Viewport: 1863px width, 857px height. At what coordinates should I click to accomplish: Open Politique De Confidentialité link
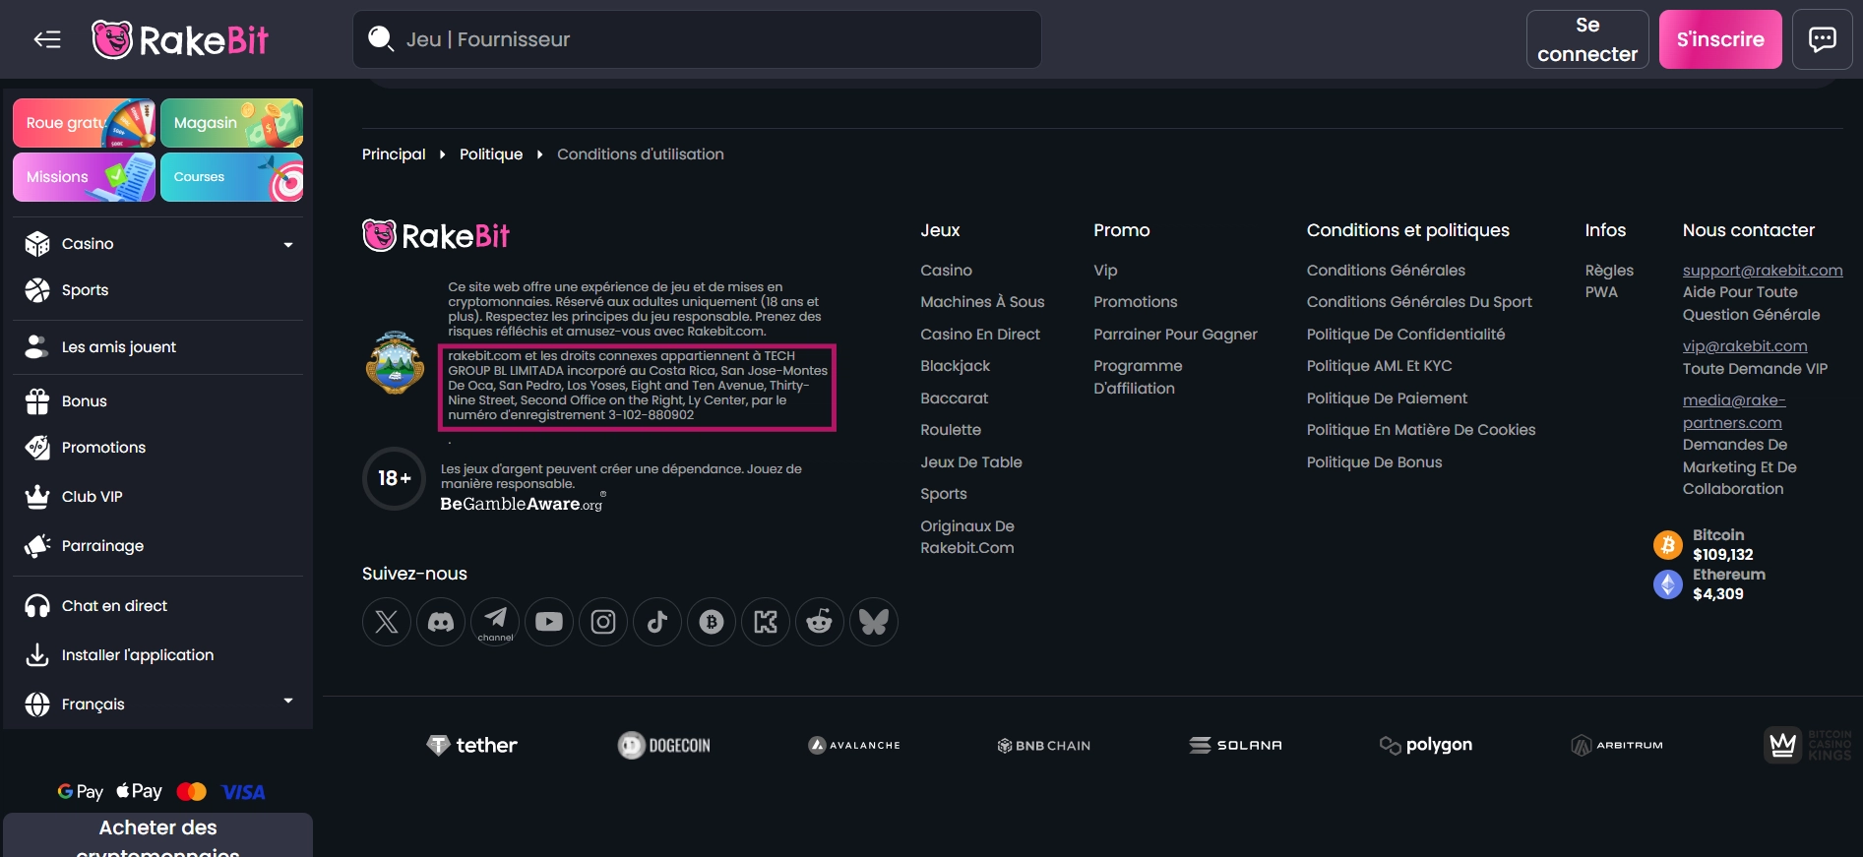tap(1405, 335)
